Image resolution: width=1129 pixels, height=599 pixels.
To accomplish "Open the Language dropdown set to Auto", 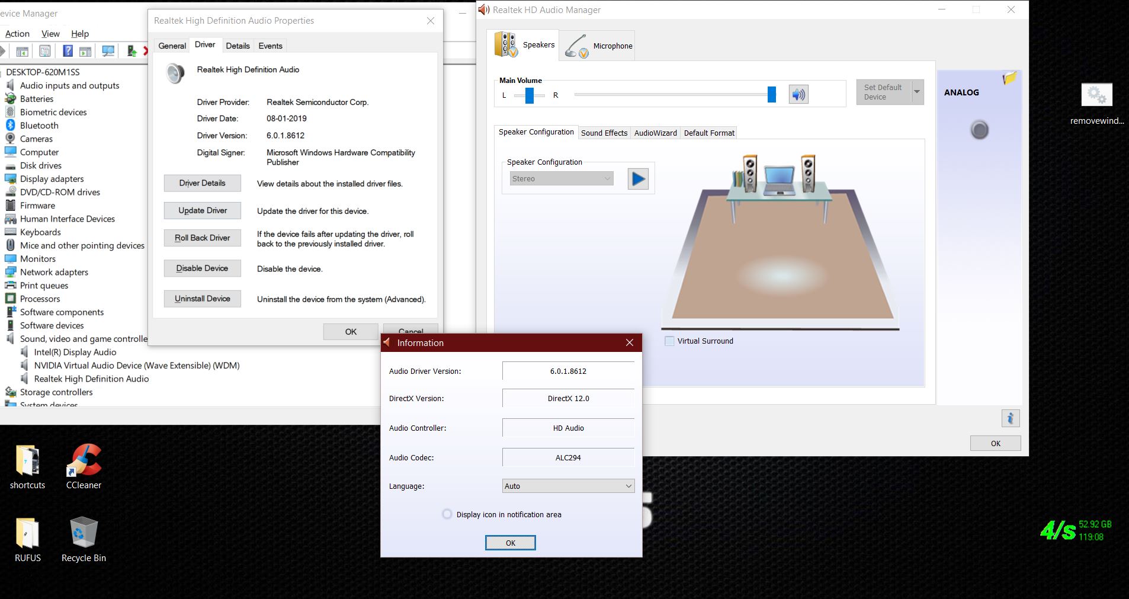I will point(568,486).
